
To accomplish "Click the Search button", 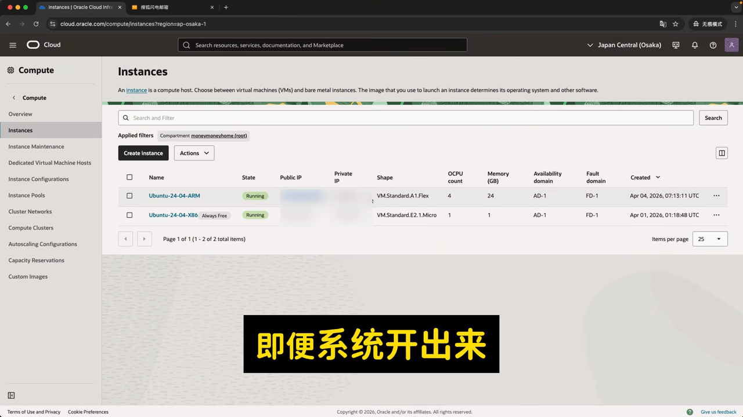I will tap(713, 118).
